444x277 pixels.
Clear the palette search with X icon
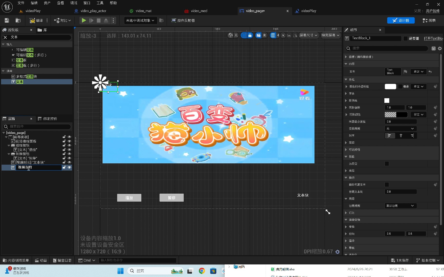coord(5,37)
